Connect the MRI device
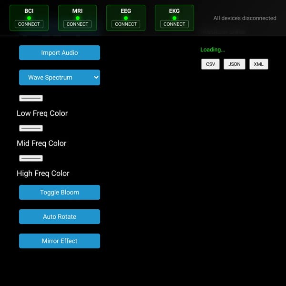 click(77, 24)
